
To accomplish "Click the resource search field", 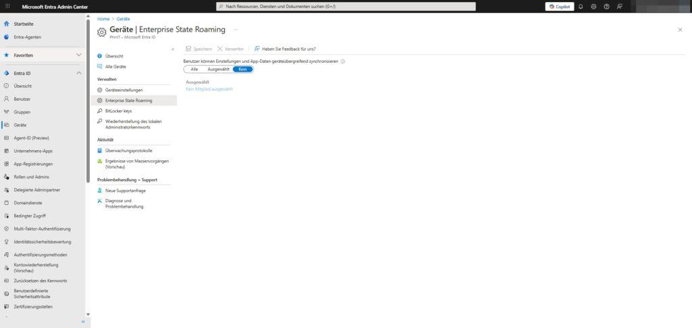I will (x=346, y=6).
